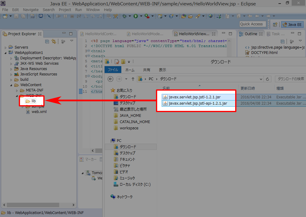The width and height of the screenshot is (306, 217).
Task: Click the New Dynamic Web Project icon
Action: point(160,16)
